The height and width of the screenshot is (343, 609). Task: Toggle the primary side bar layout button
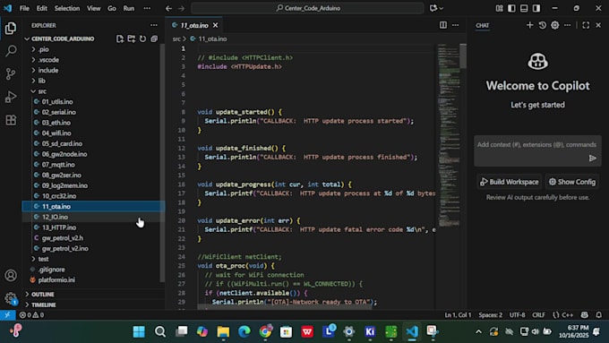(x=511, y=8)
